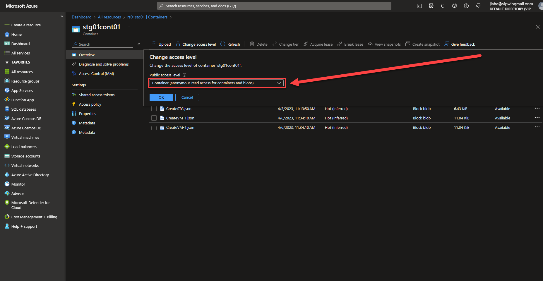Click the All resources grid icon
Viewport: 543px width, 281px height.
[x=7, y=72]
